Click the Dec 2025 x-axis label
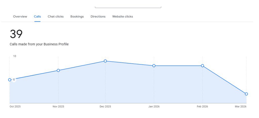Screen dimensions: 259x118 pyautogui.click(x=105, y=107)
